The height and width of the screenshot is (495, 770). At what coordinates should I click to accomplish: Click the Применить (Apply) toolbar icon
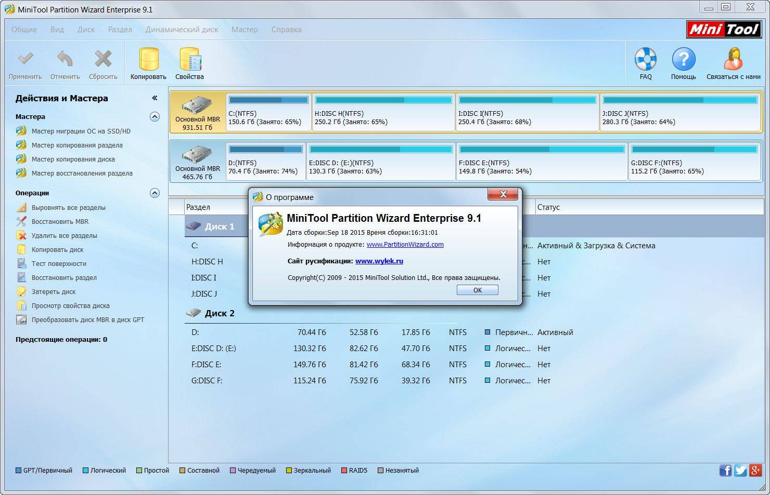click(25, 60)
